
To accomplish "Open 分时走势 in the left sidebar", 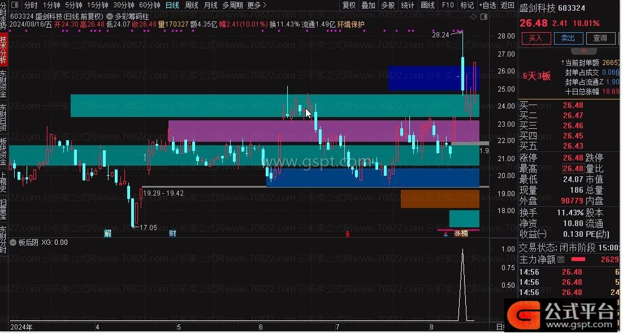I will pos(3,15).
